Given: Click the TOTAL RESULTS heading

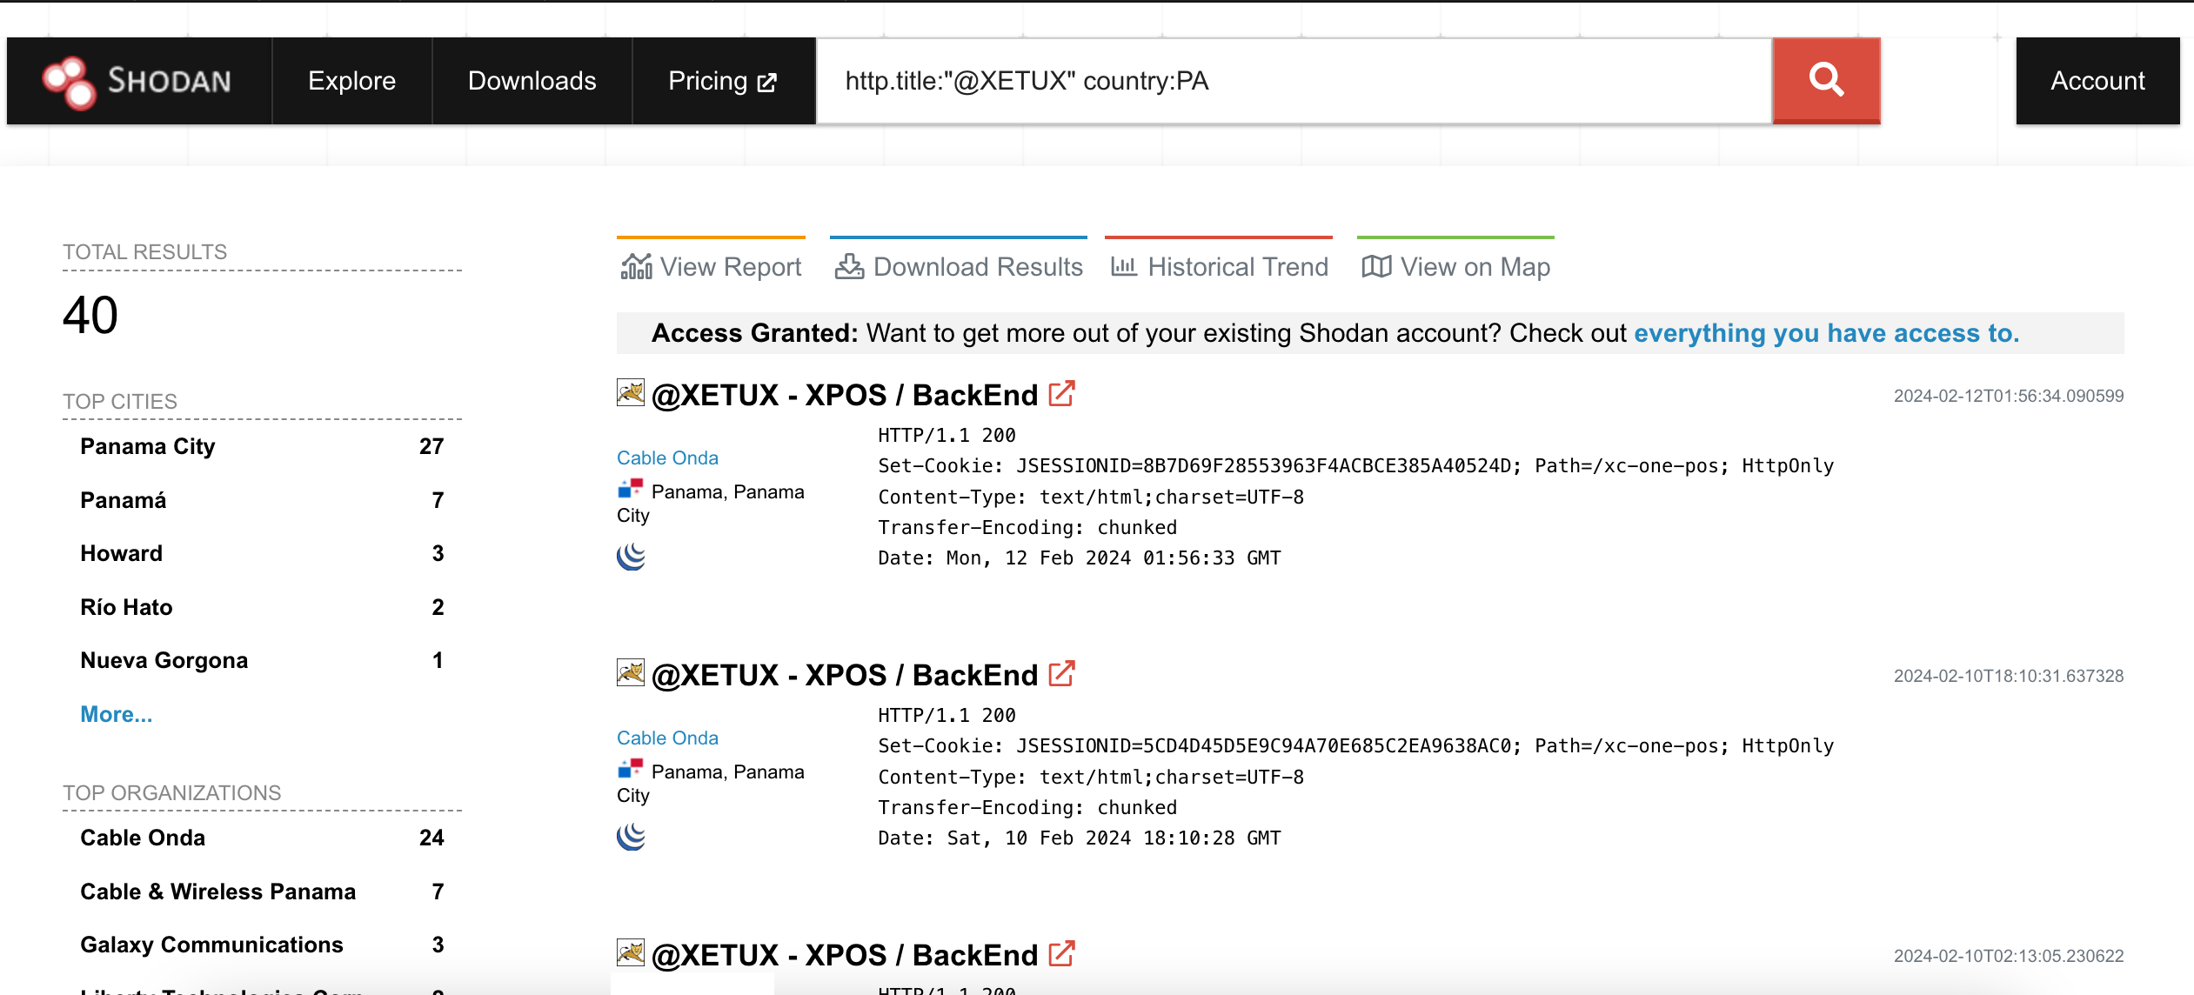Looking at the screenshot, I should coord(144,252).
